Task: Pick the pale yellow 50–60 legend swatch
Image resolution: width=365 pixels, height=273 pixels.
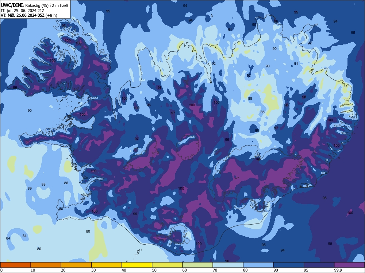Action: 167,265
